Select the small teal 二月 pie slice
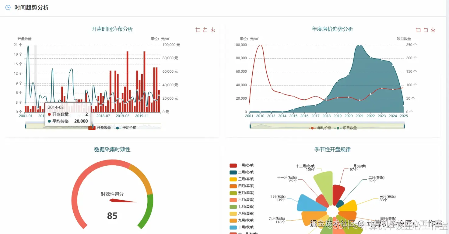The height and width of the screenshot is (234, 449). pyautogui.click(x=340, y=204)
